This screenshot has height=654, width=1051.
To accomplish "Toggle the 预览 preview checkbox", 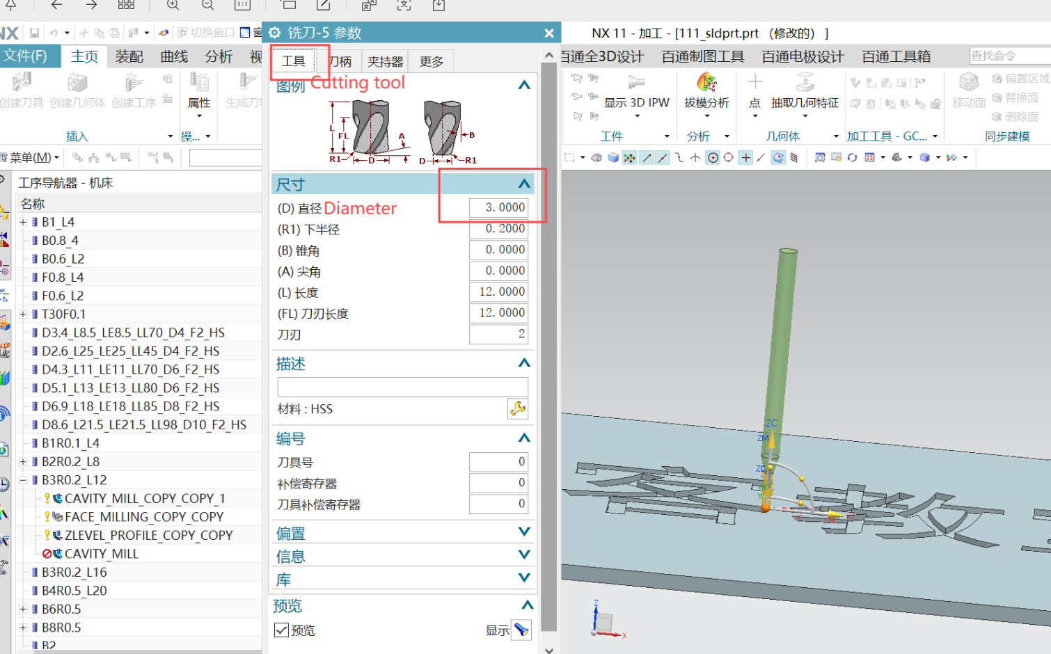I will (x=281, y=630).
